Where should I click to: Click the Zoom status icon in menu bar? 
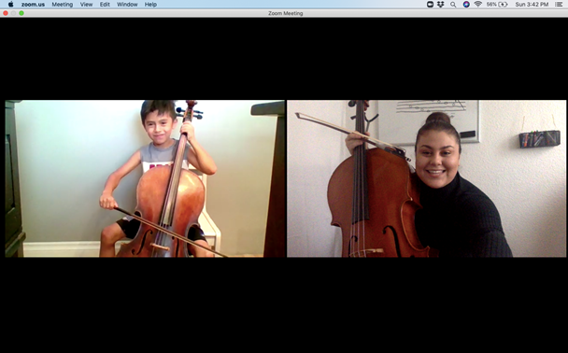pos(430,5)
